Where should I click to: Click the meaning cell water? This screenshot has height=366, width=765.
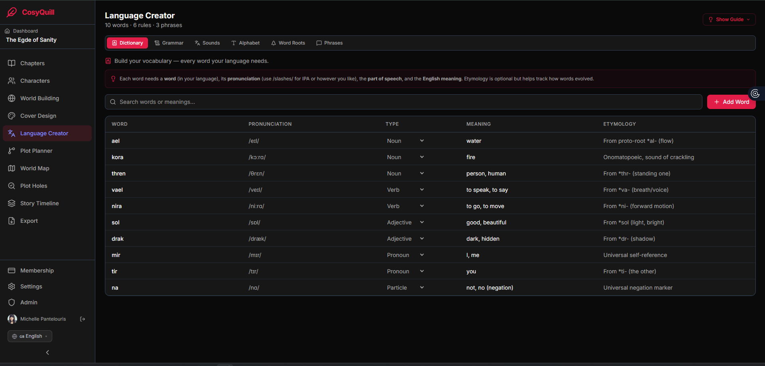point(474,141)
